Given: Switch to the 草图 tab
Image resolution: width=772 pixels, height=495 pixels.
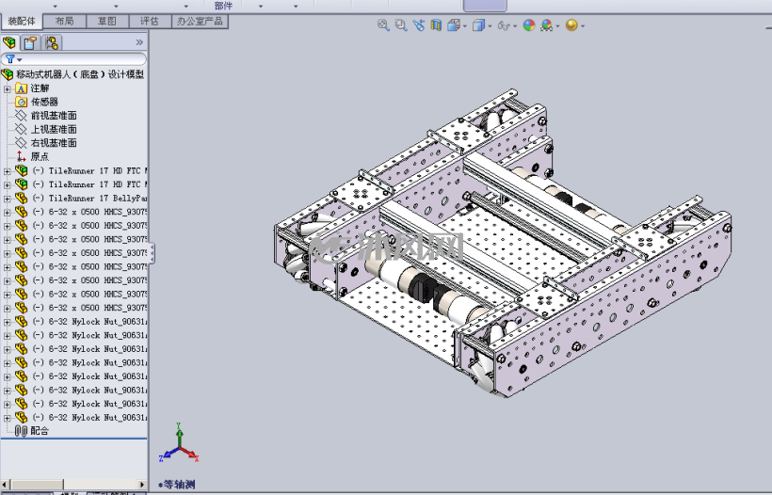Looking at the screenshot, I should coord(106,21).
